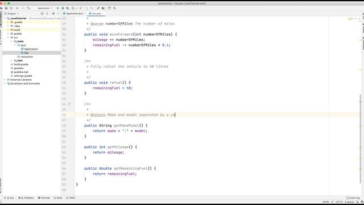
Task: Navigate forward with the right arrow icon
Action: coord(23,8)
